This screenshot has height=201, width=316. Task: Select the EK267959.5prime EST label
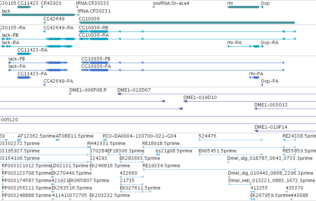270,195
